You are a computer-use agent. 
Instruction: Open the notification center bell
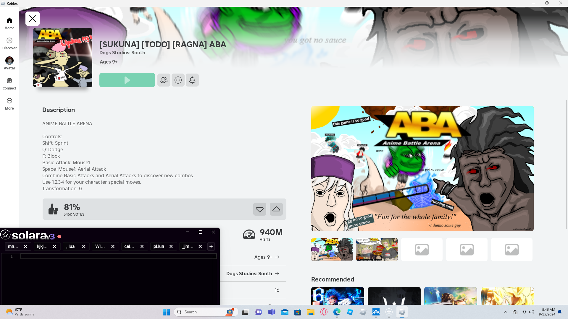click(x=560, y=312)
